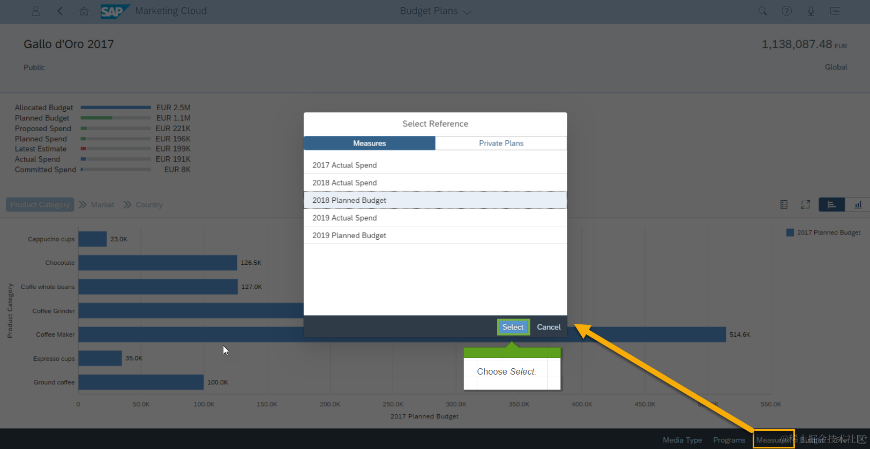
Task: Click the Coffe whole beans bar
Action: pyautogui.click(x=158, y=287)
